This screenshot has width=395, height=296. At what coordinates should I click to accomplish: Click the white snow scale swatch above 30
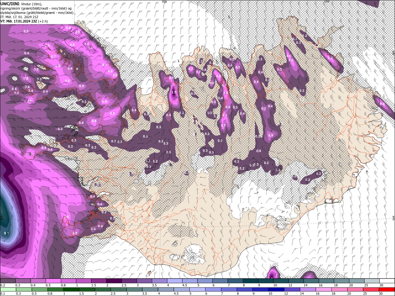coord(387,281)
